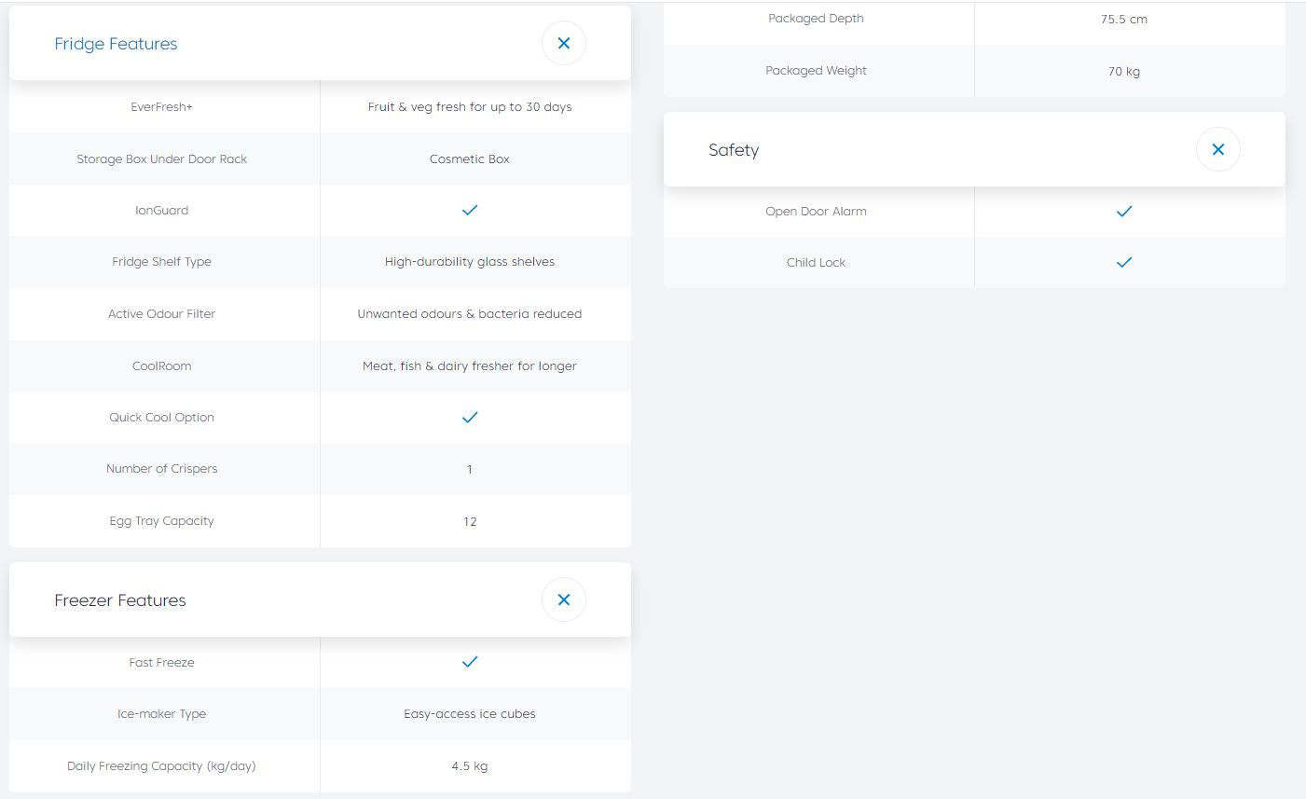Collapse Fridge Features section with X button
This screenshot has height=799, width=1306.
[x=564, y=43]
